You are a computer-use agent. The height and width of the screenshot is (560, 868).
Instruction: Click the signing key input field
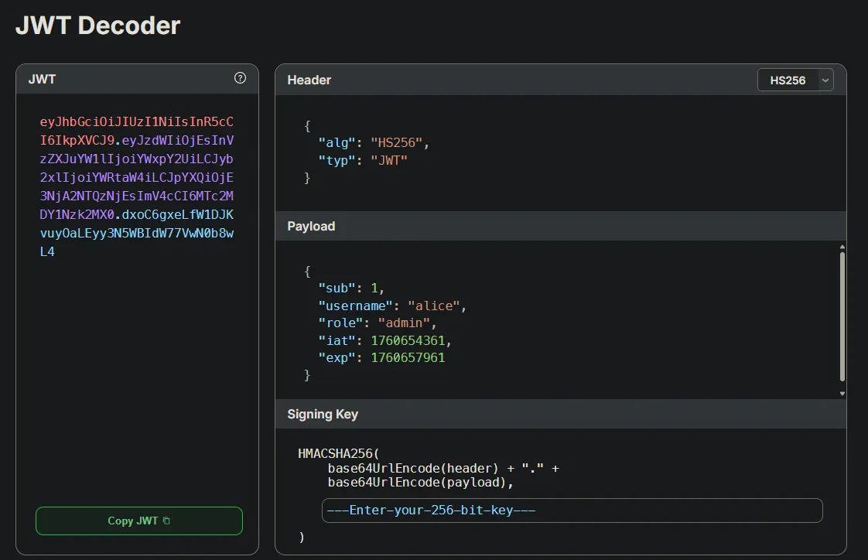[x=572, y=510]
